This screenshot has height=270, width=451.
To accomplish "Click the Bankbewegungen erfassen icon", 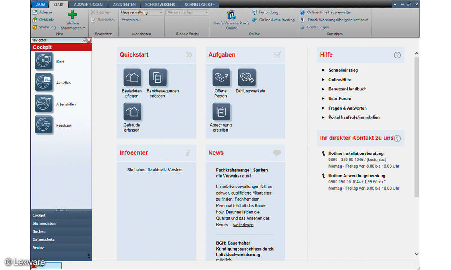I will [x=158, y=78].
